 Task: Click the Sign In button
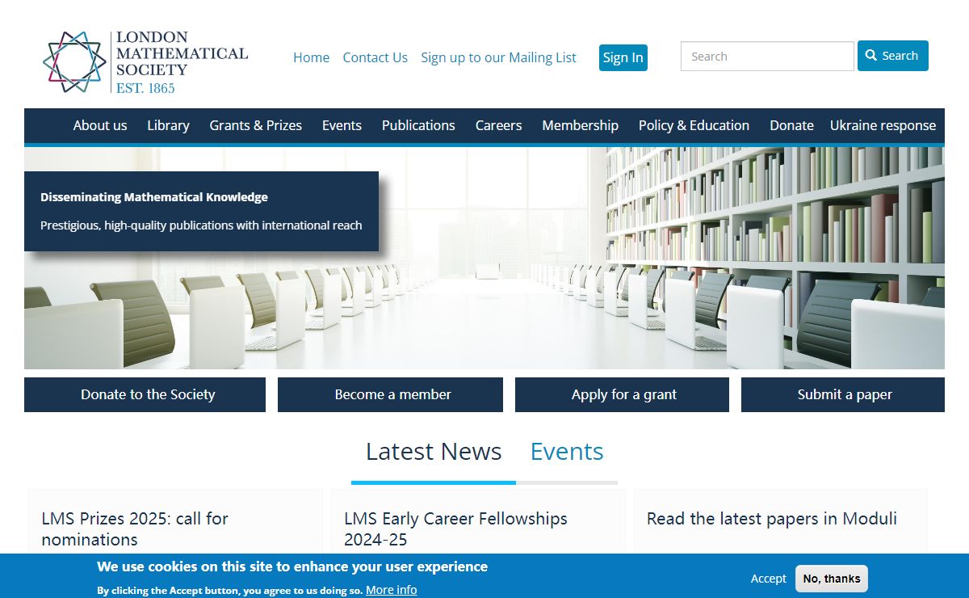click(623, 57)
